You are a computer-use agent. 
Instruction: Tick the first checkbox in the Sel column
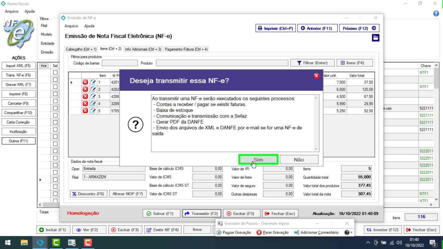pos(55,73)
